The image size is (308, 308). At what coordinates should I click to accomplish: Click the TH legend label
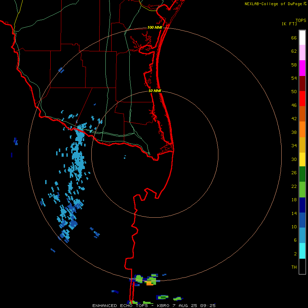294,267
